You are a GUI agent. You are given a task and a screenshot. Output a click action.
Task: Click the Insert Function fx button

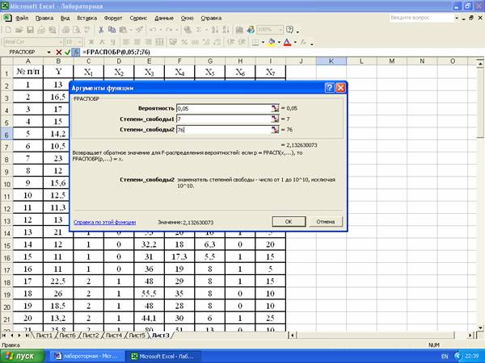pos(78,52)
